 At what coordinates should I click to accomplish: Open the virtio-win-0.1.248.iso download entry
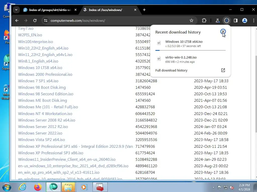click(190, 59)
